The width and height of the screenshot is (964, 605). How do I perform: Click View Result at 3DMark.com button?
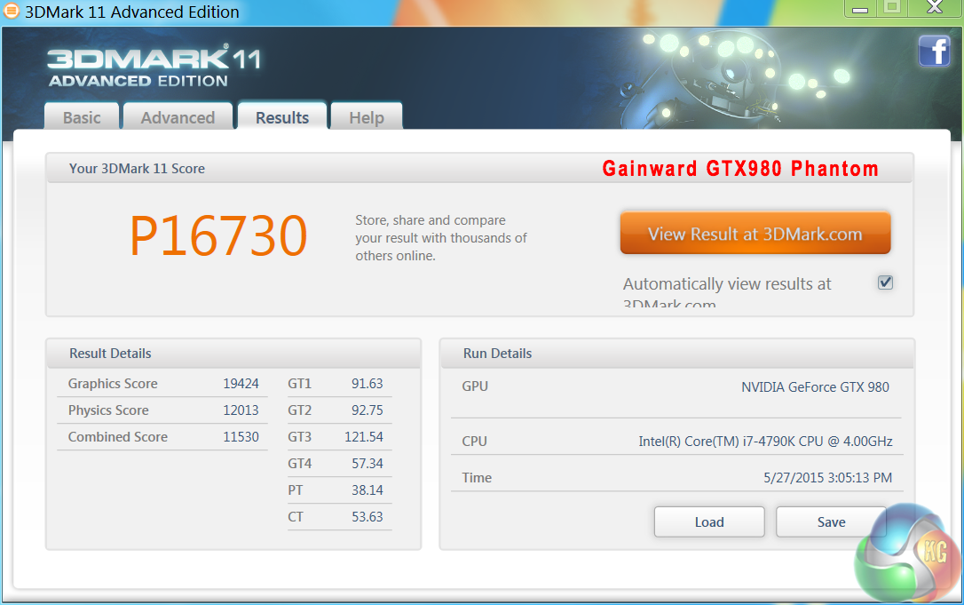coord(755,234)
